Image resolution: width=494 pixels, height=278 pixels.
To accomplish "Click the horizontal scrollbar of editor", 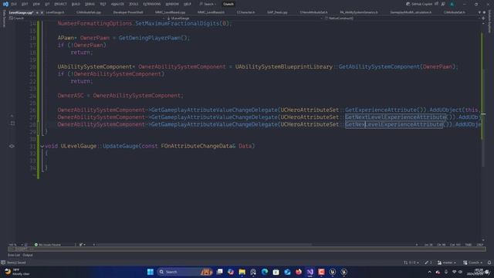I will (x=205, y=245).
